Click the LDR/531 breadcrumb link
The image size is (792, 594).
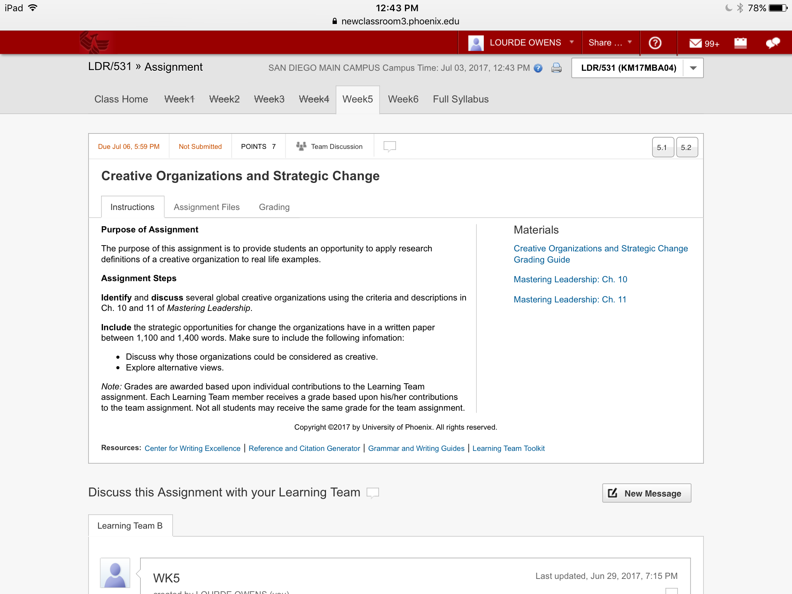pos(110,67)
